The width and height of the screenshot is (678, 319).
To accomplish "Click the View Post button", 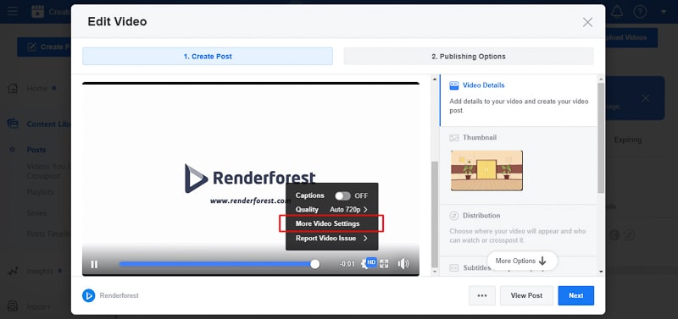I will pyautogui.click(x=526, y=295).
